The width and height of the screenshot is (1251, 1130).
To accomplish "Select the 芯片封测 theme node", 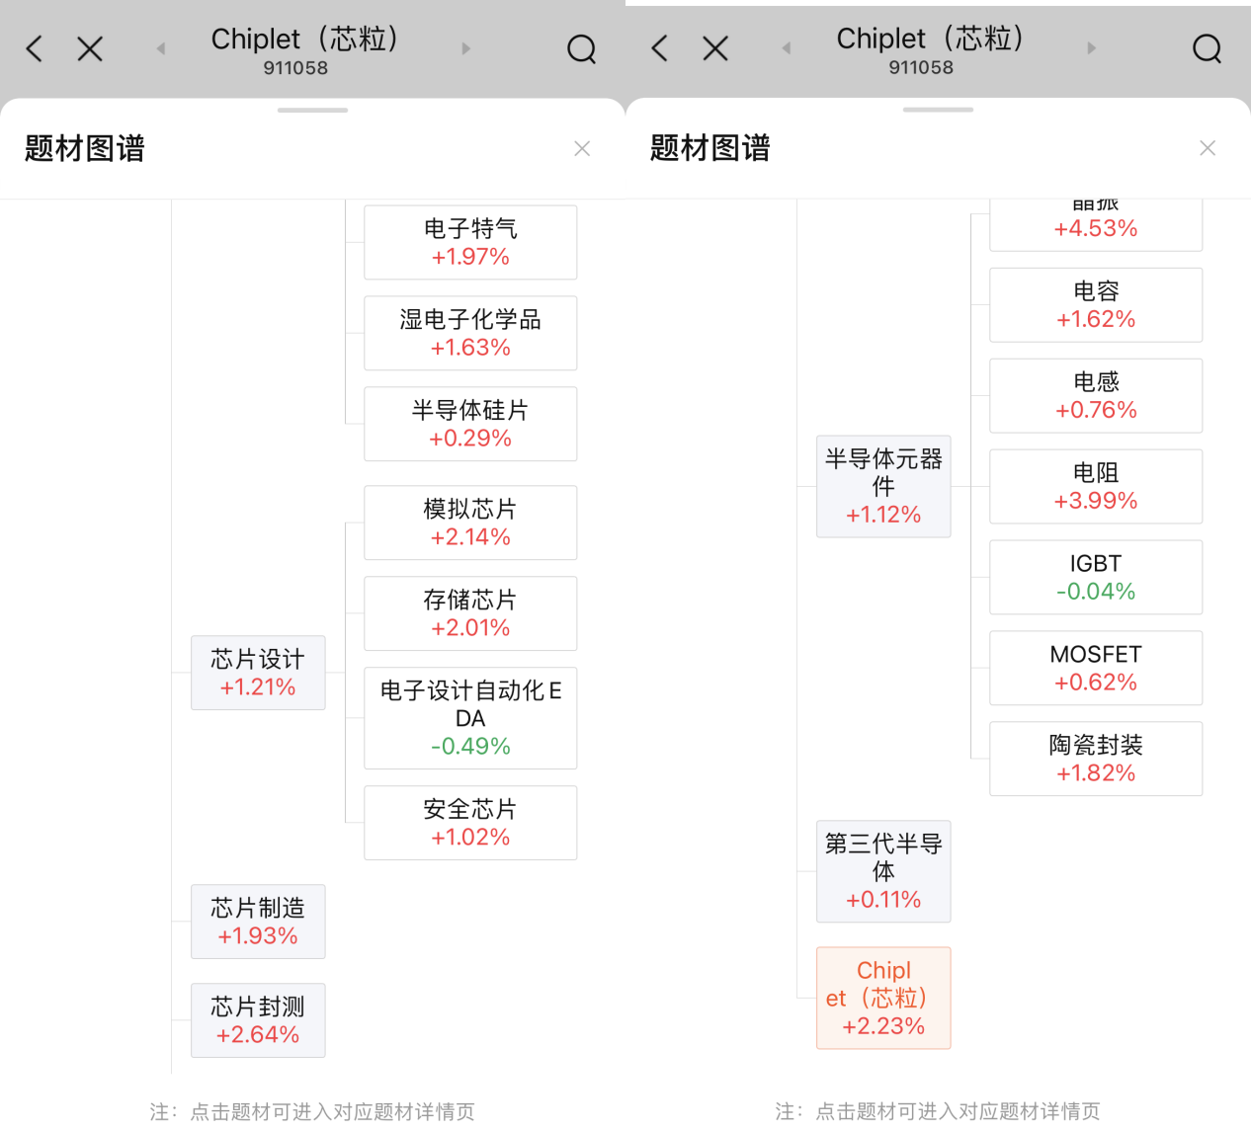I will pos(258,1020).
